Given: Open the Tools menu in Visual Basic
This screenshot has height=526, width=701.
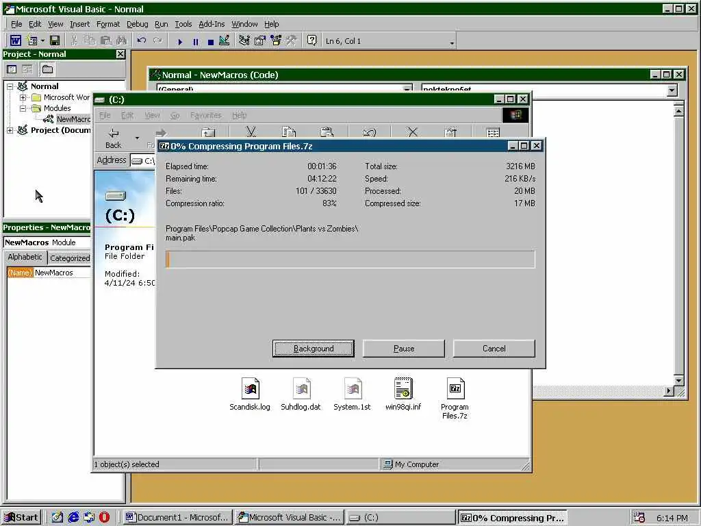Looking at the screenshot, I should 183,24.
